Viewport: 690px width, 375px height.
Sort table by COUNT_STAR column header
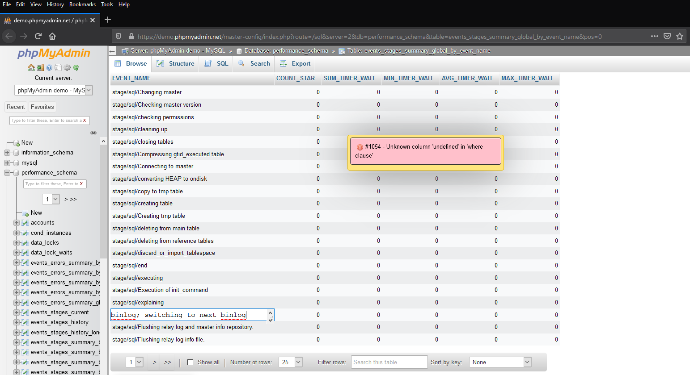tap(296, 78)
